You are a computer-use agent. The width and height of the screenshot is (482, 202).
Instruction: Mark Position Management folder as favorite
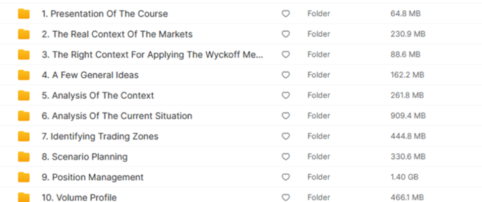click(x=286, y=177)
